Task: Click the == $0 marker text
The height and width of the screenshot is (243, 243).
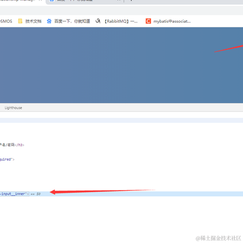Action: (x=35, y=194)
